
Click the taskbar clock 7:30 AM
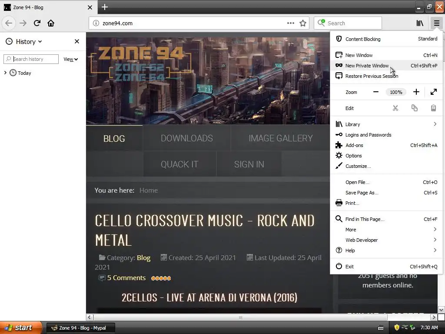coord(429,327)
